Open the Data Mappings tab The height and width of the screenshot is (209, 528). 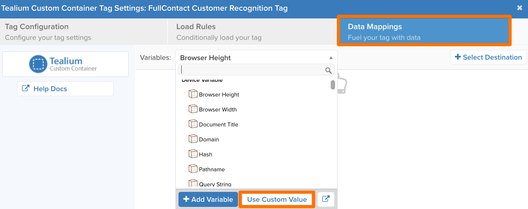[424, 32]
